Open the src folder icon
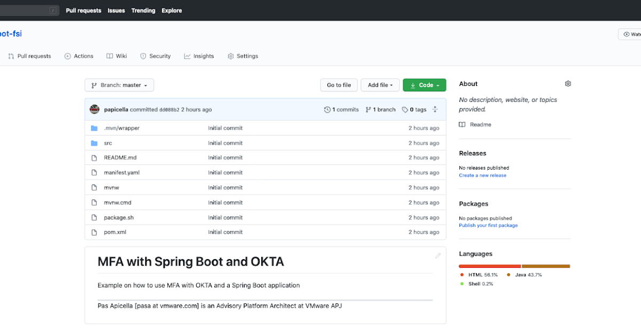 pos(96,143)
